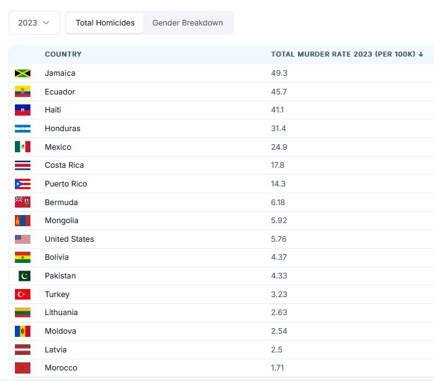Click the United States flag icon
The height and width of the screenshot is (381, 434).
pyautogui.click(x=23, y=239)
